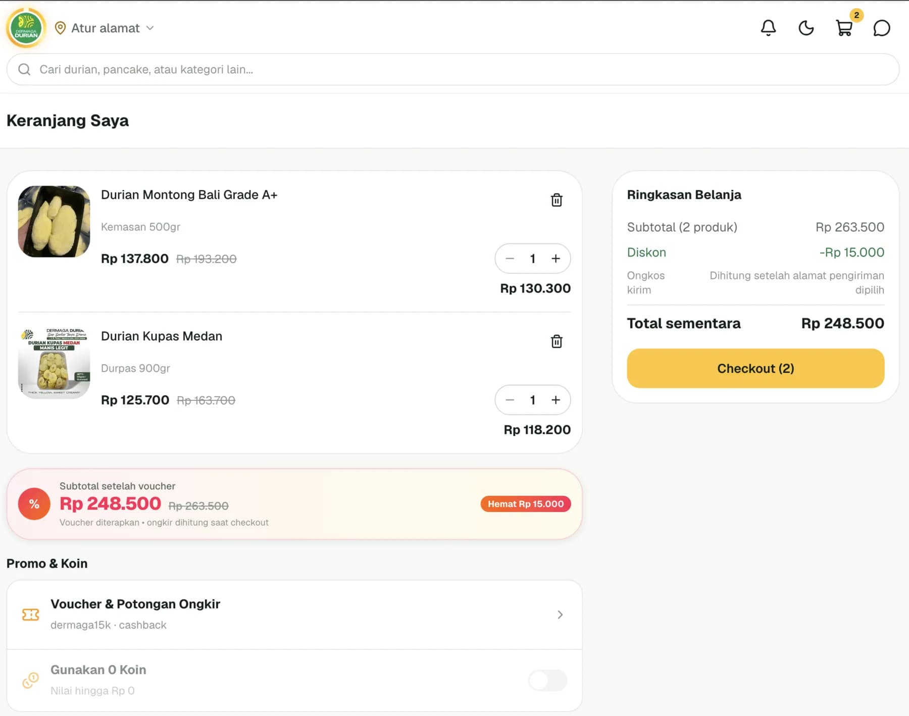Screen dimensions: 909x716
Task: Click Durian Kupas Medan title
Action: tap(162, 336)
